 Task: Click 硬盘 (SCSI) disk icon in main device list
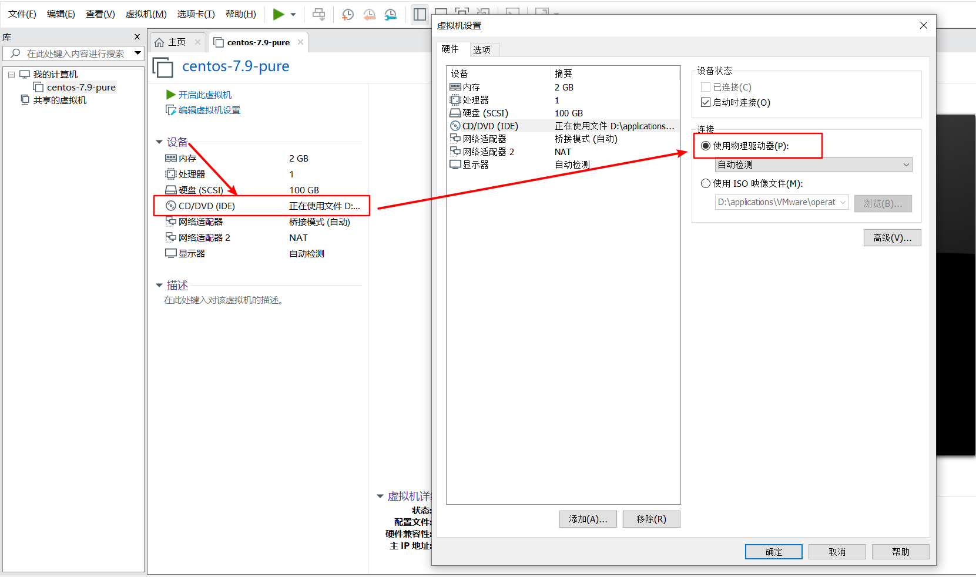171,190
